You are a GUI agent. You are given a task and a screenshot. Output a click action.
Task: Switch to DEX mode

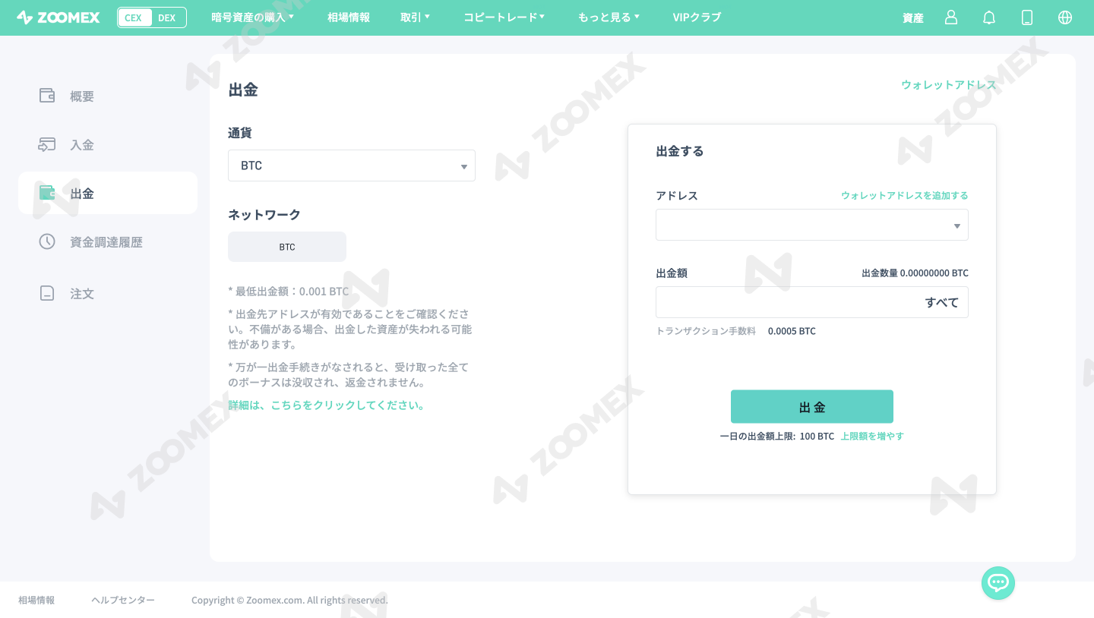[167, 17]
